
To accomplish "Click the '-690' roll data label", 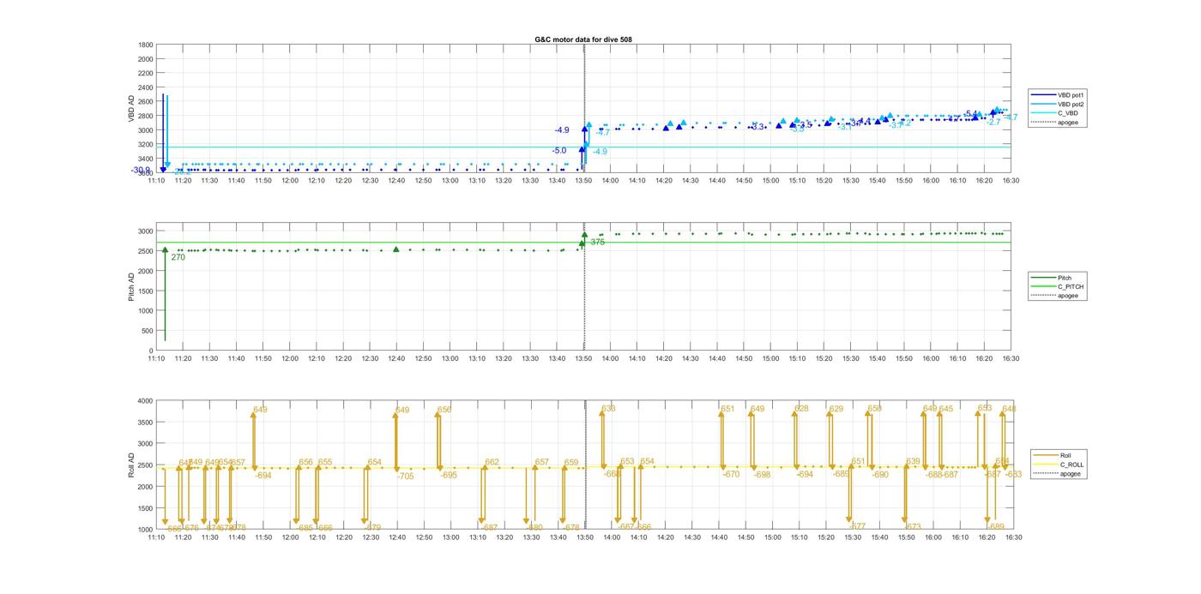I will [x=880, y=475].
